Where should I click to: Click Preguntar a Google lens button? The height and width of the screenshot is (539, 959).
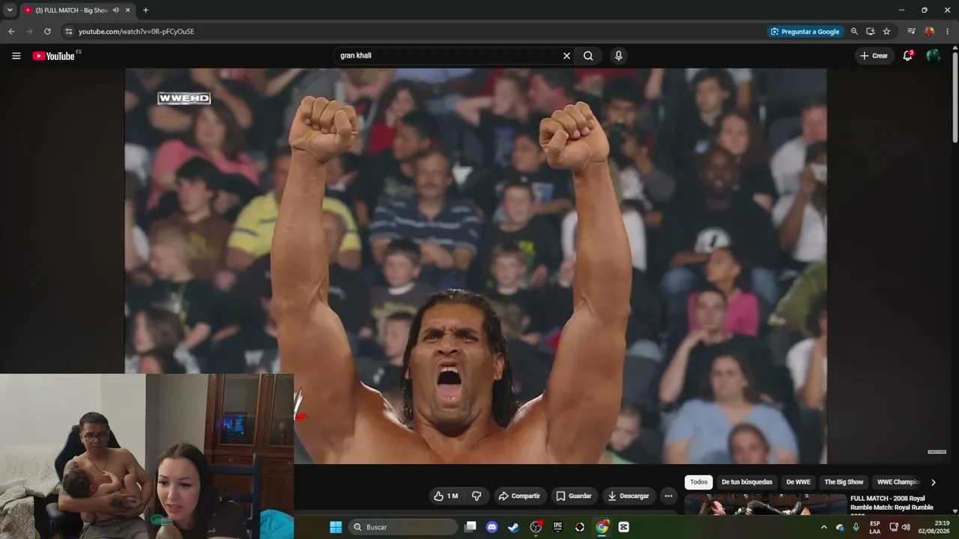pos(805,31)
